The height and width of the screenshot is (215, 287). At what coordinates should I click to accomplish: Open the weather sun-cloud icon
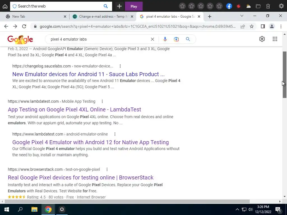[248, 6]
